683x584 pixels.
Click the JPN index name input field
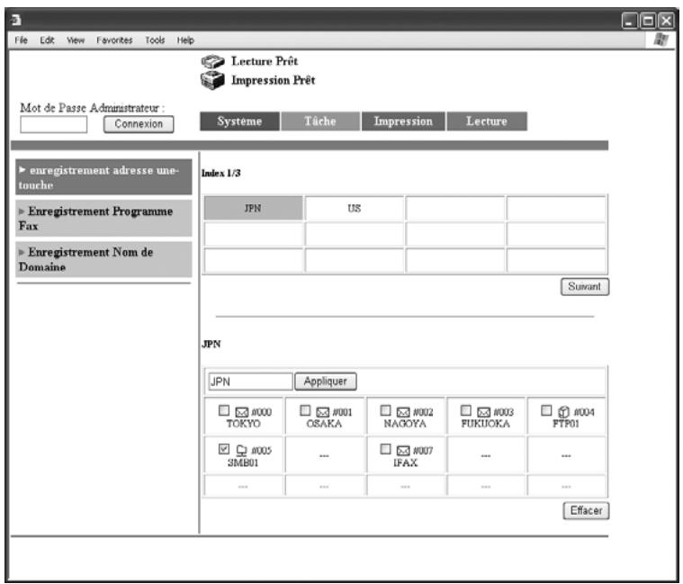(250, 382)
